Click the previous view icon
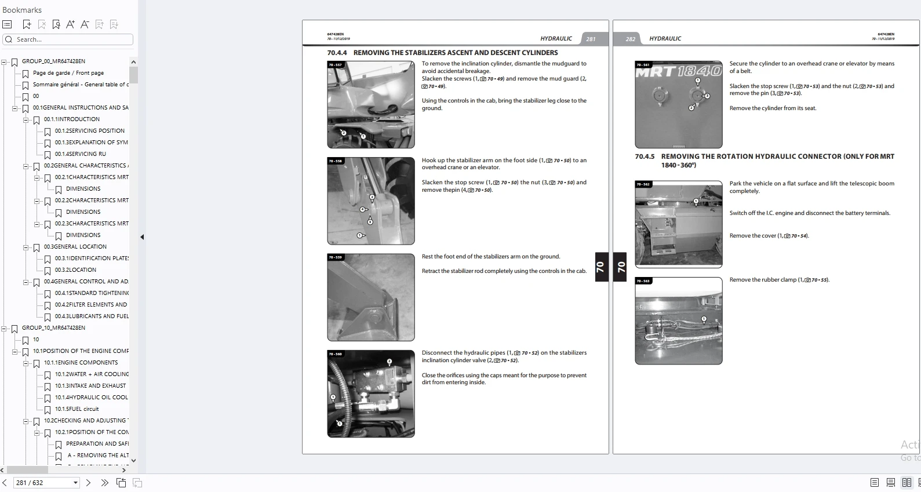921x492 pixels. click(x=121, y=483)
